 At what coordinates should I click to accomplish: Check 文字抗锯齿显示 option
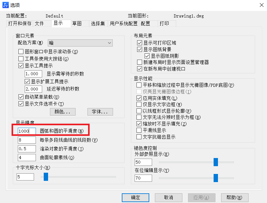click(x=139, y=137)
